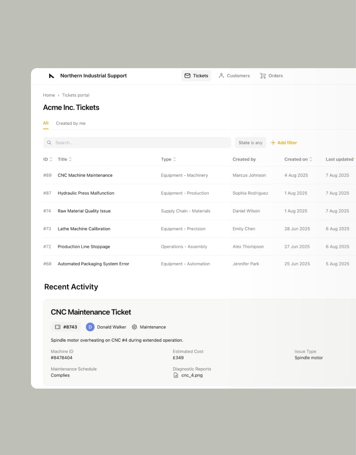The width and height of the screenshot is (356, 455).
Task: Click the person icon beside Customers
Action: [222, 76]
